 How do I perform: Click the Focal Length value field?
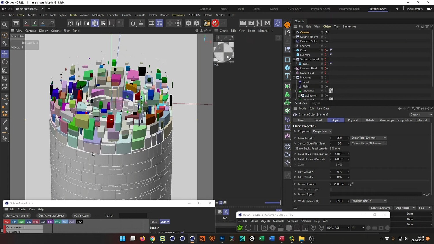pyautogui.click(x=339, y=138)
